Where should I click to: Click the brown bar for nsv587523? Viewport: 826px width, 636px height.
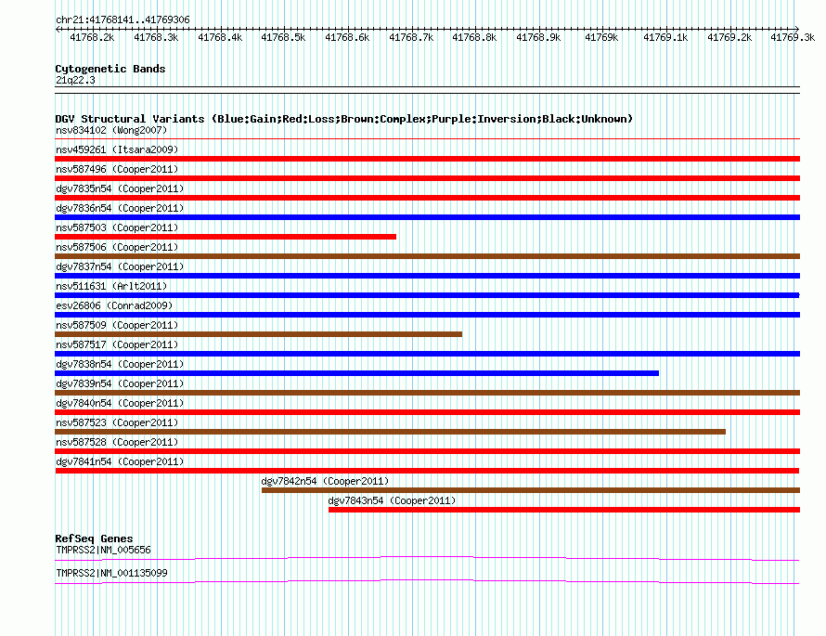[x=391, y=432]
